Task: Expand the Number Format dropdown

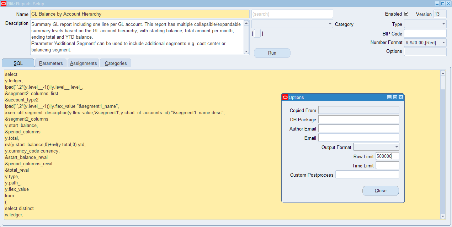Action: [x=443, y=43]
